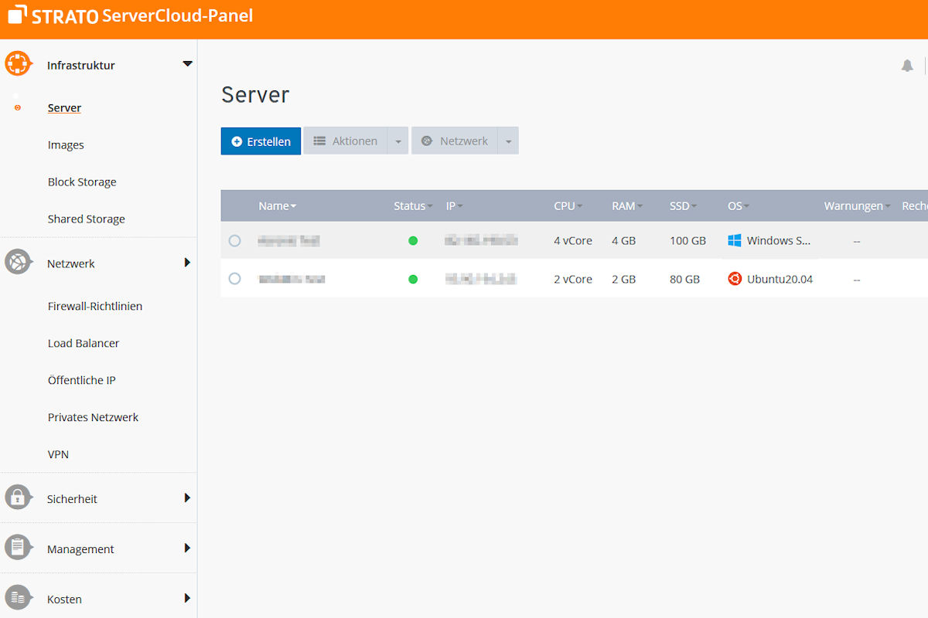The image size is (928, 618).
Task: Open Block Storage in the sidebar
Action: 82,182
